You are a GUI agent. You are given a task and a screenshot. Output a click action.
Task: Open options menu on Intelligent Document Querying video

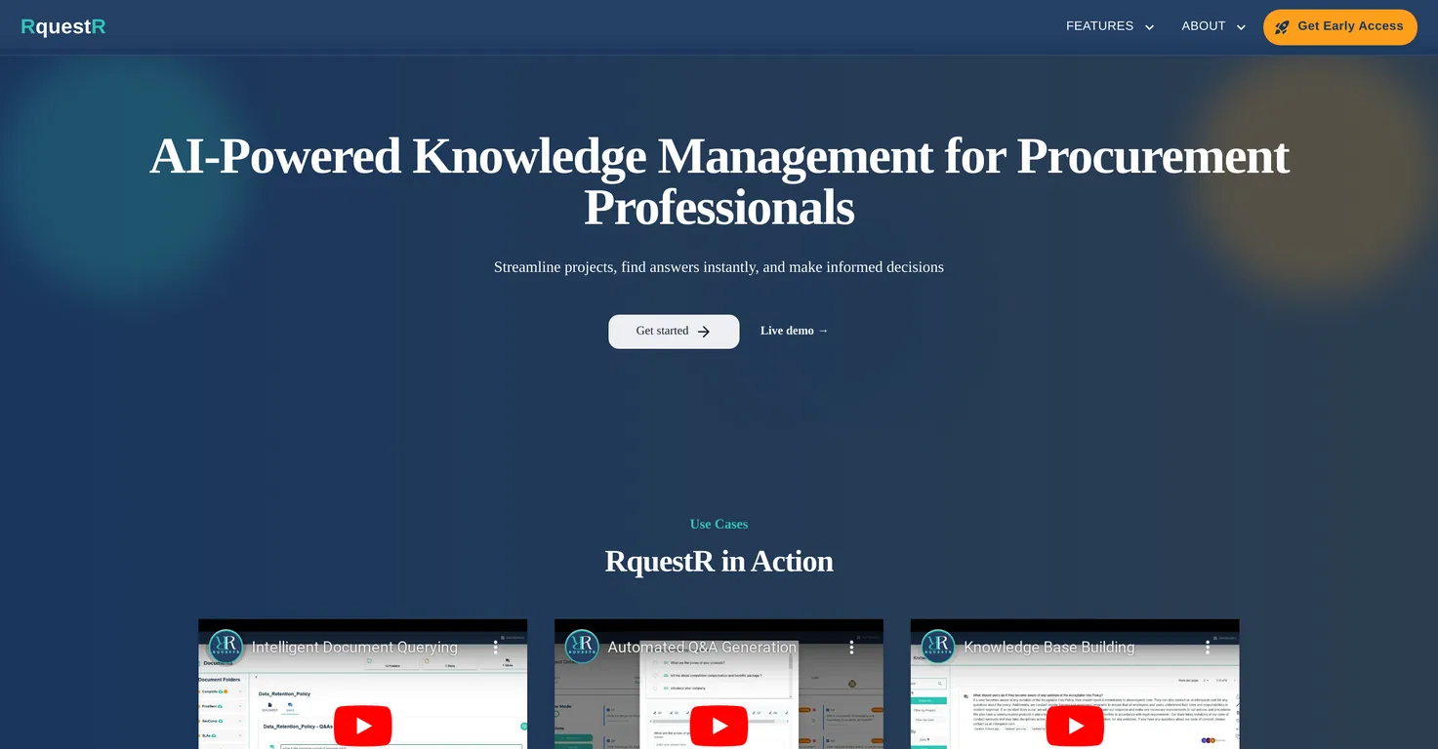(496, 647)
